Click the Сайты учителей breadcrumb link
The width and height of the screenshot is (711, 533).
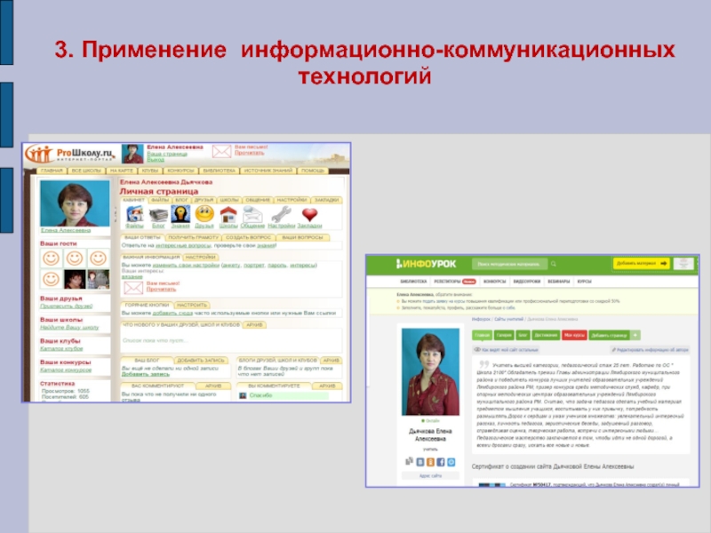click(508, 320)
